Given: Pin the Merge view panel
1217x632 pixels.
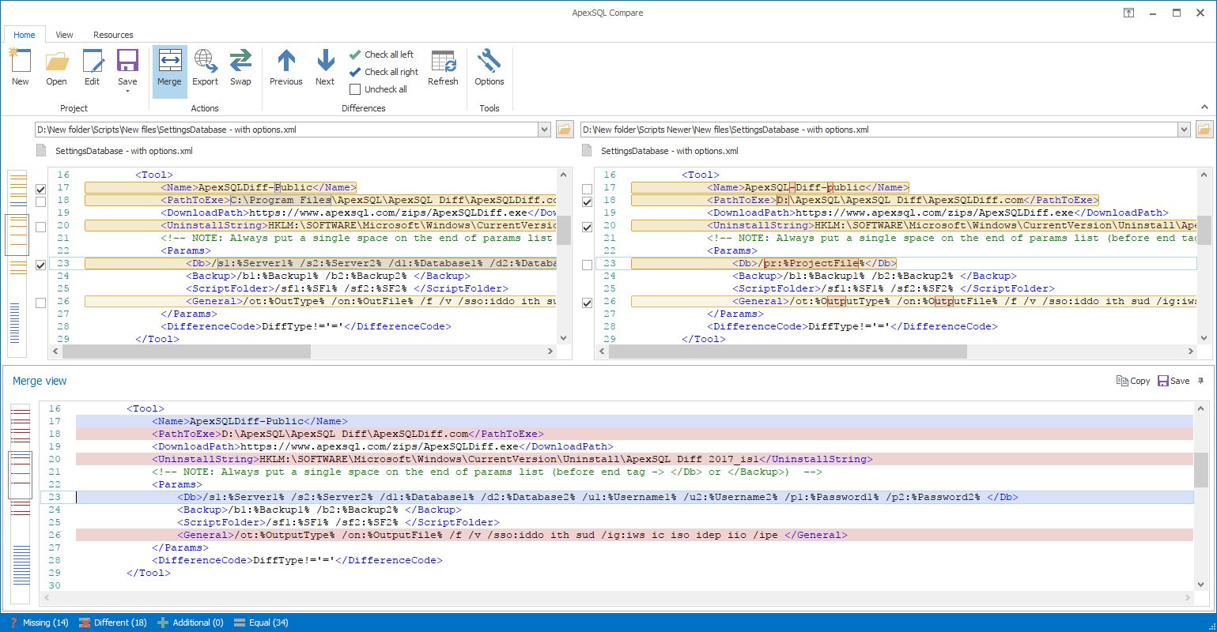Looking at the screenshot, I should coord(1200,380).
